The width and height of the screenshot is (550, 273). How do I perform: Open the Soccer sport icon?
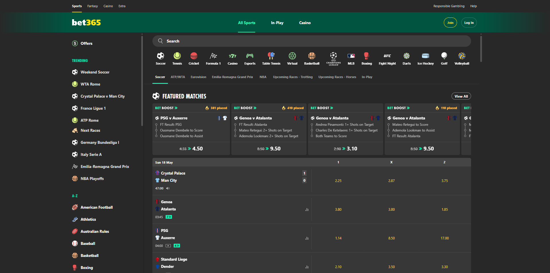coord(160,56)
